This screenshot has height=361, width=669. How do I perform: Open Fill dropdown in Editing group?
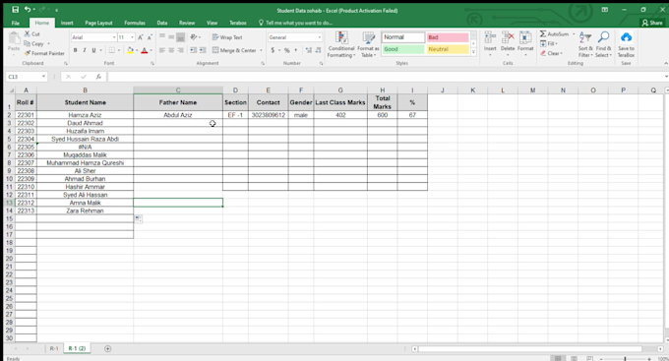(x=549, y=43)
